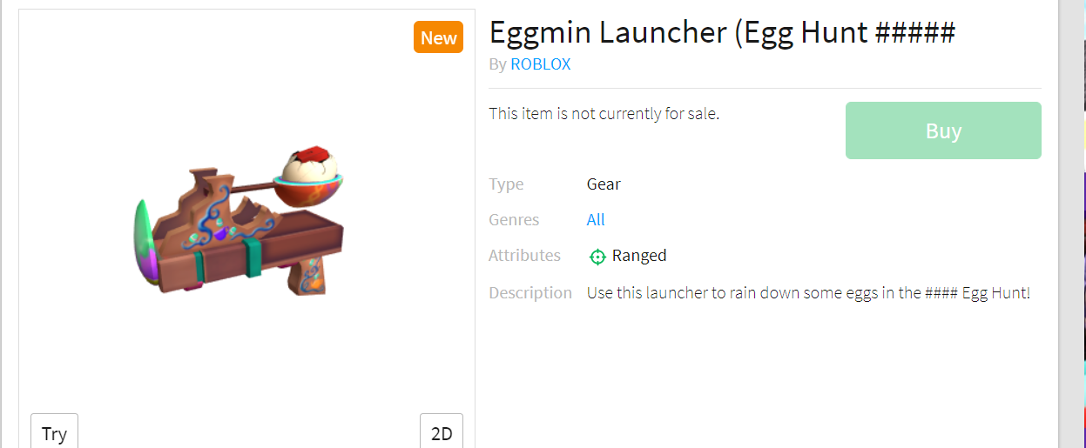The image size is (1086, 448).
Task: Click the item description text
Action: pos(808,293)
